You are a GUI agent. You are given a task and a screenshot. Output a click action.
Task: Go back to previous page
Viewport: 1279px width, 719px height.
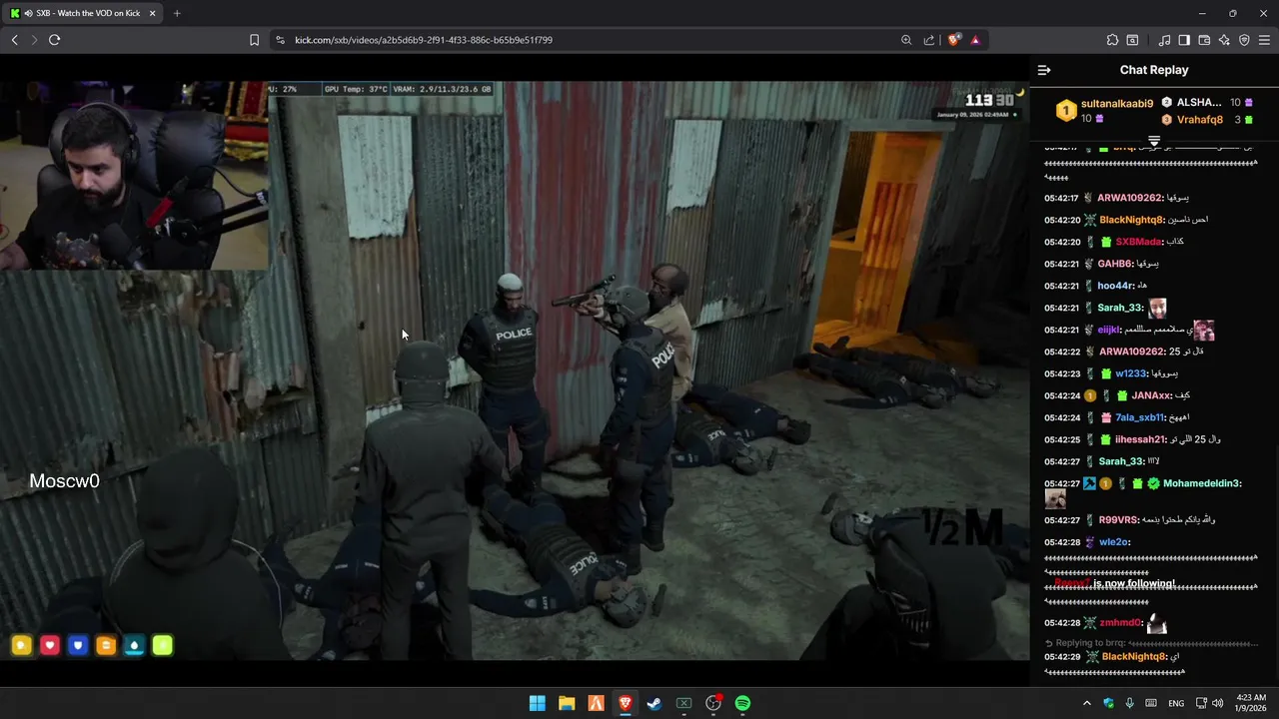14,40
